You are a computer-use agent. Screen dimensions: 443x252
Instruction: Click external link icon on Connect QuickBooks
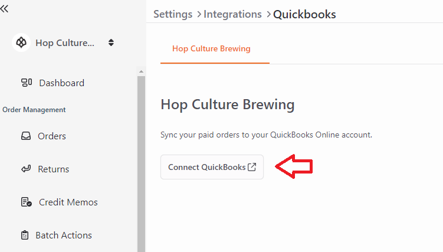252,167
